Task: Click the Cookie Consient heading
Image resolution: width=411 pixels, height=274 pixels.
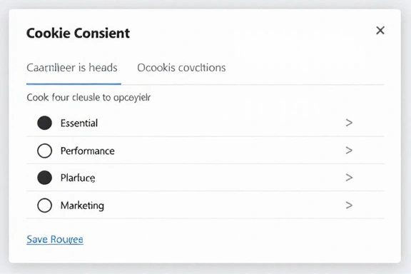Action: 78,34
